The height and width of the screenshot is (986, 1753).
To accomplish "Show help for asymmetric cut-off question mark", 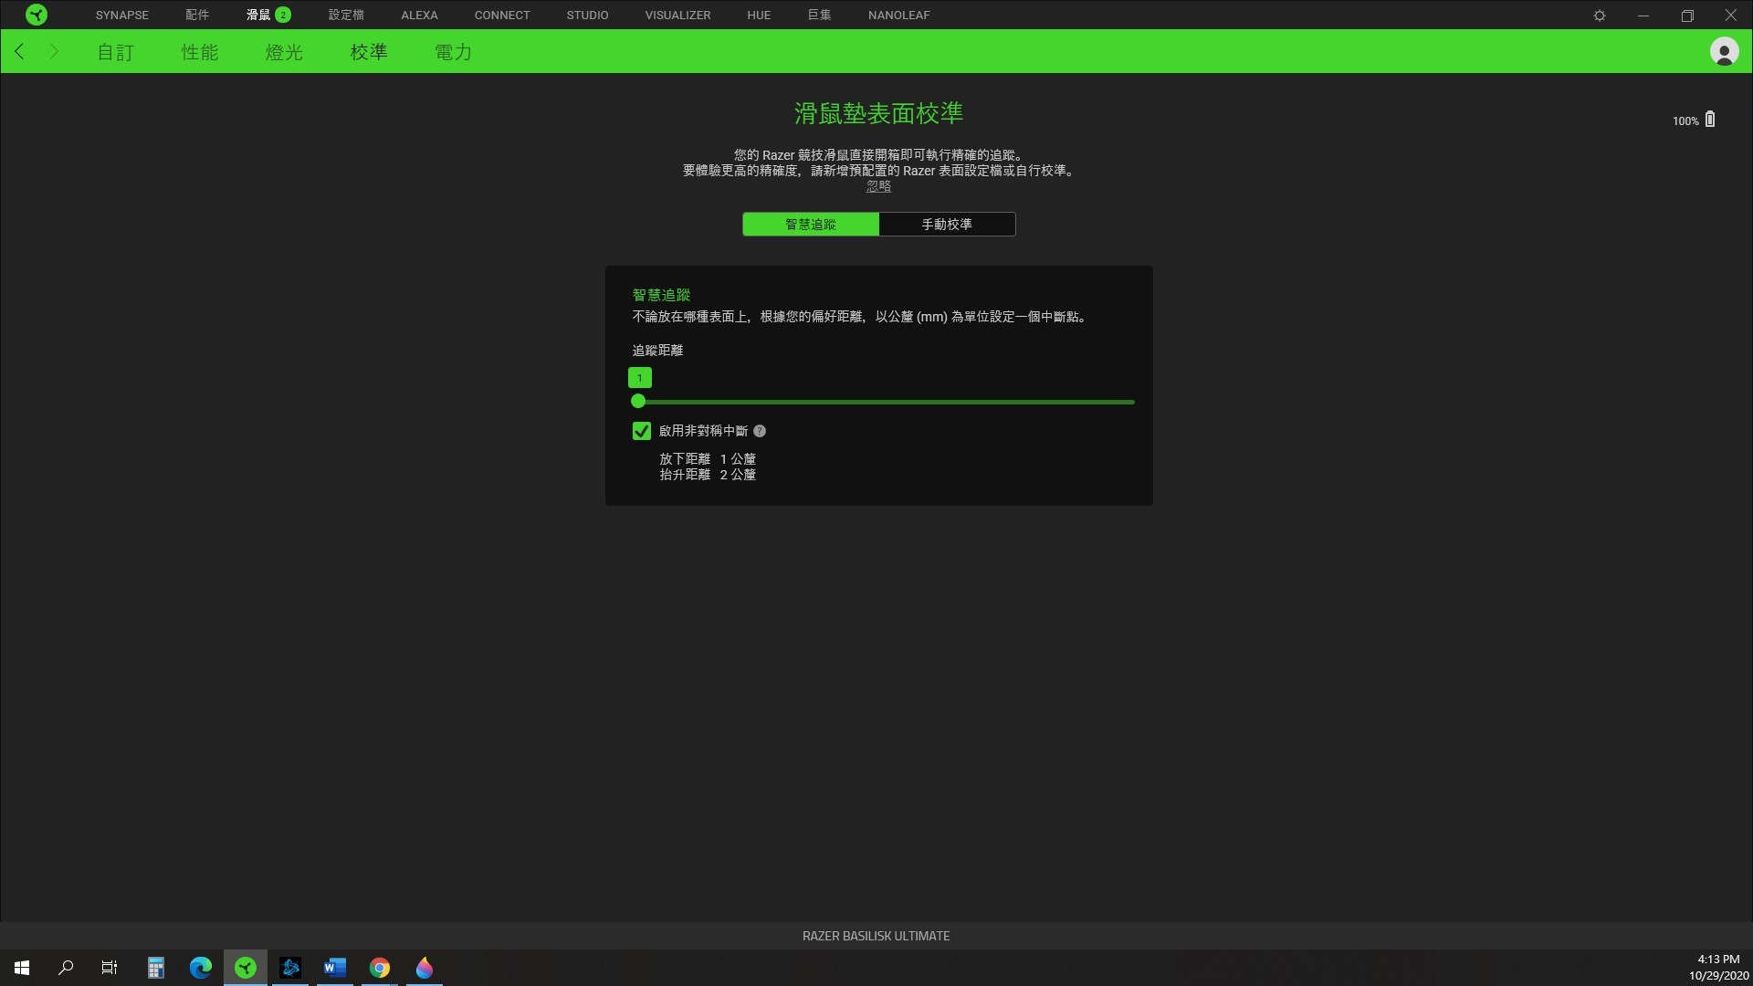I will point(760,431).
